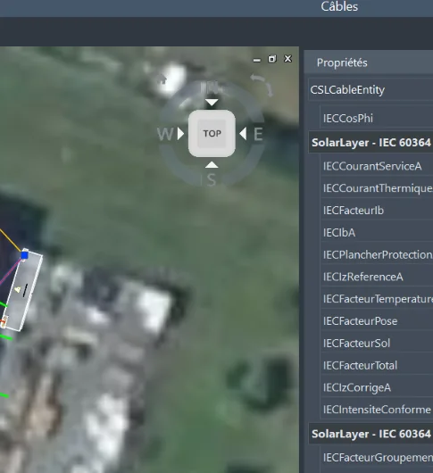Click the ViewCube east arrow

tap(243, 133)
